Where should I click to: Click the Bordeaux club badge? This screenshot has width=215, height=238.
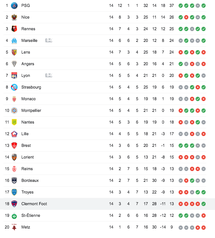pos(14,181)
